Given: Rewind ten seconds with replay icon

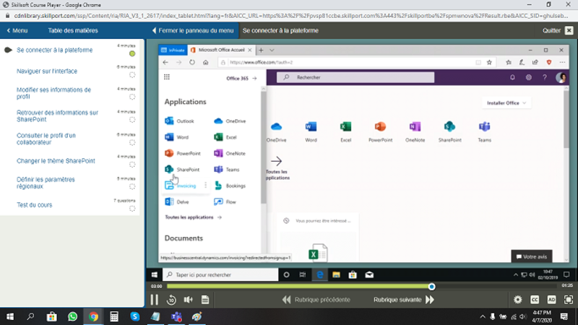Looking at the screenshot, I should coord(171,300).
